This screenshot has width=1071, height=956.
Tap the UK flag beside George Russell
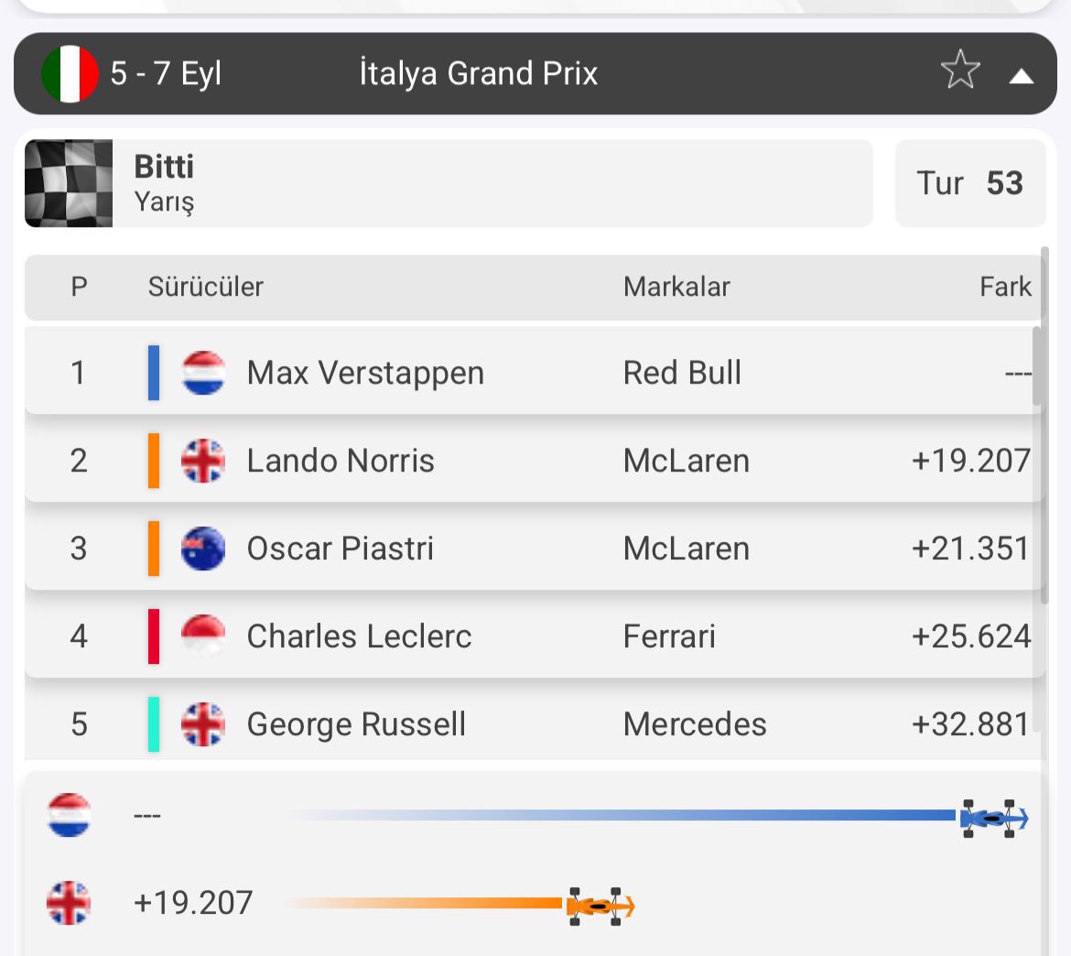click(203, 723)
